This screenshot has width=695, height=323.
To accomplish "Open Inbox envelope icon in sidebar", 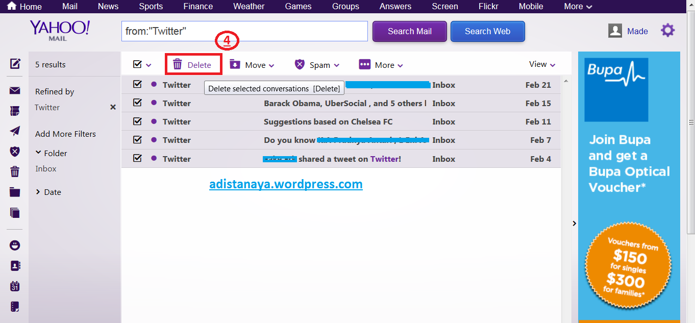I will [x=15, y=91].
